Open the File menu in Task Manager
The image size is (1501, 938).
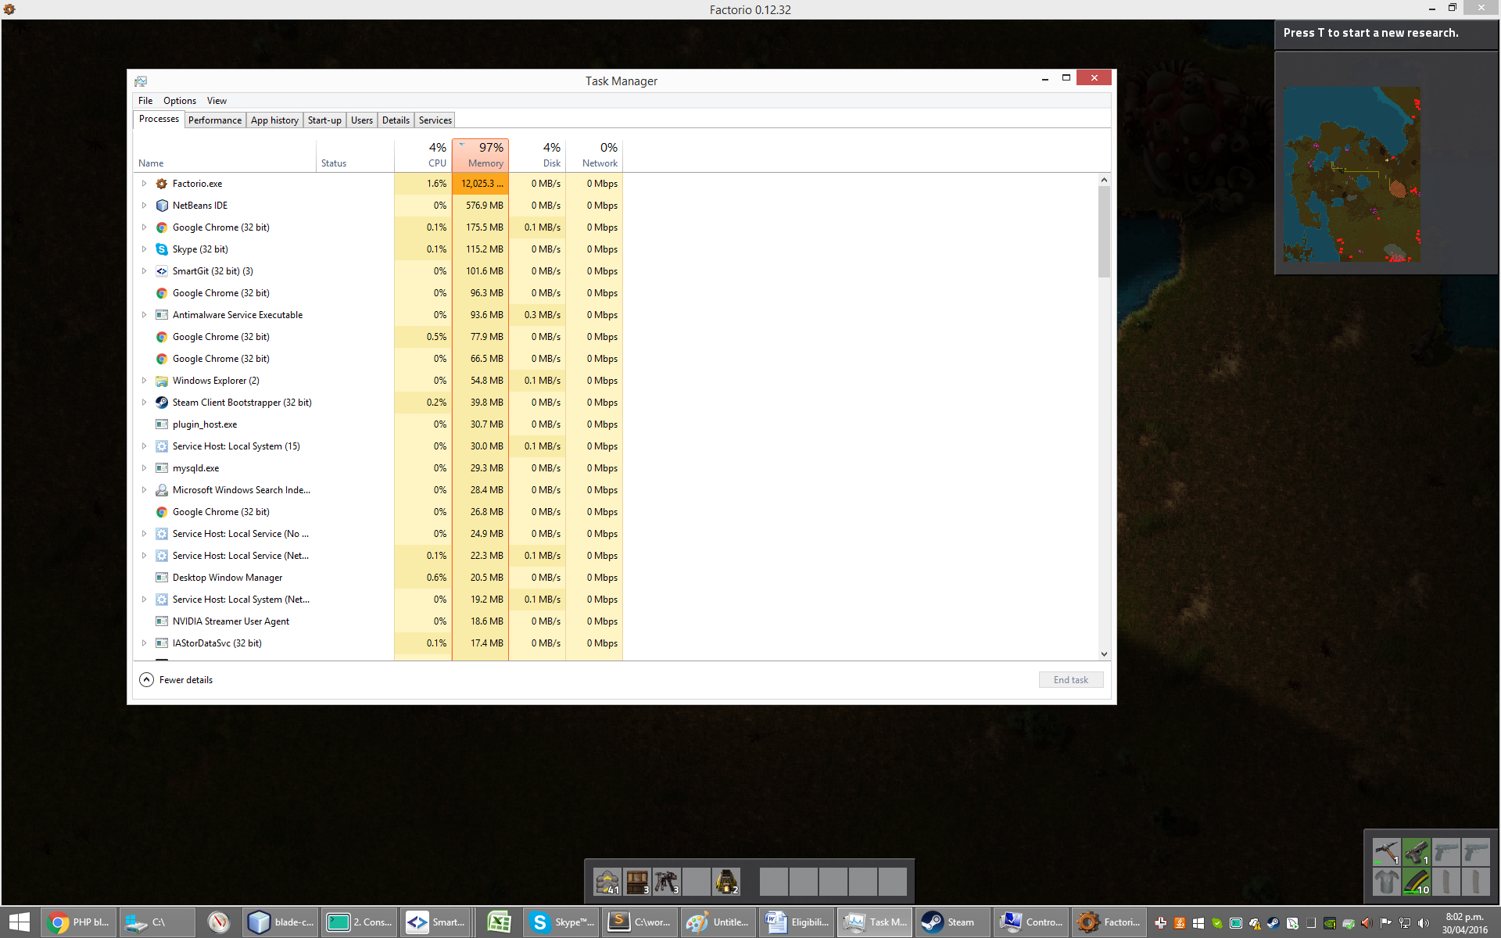(x=145, y=101)
